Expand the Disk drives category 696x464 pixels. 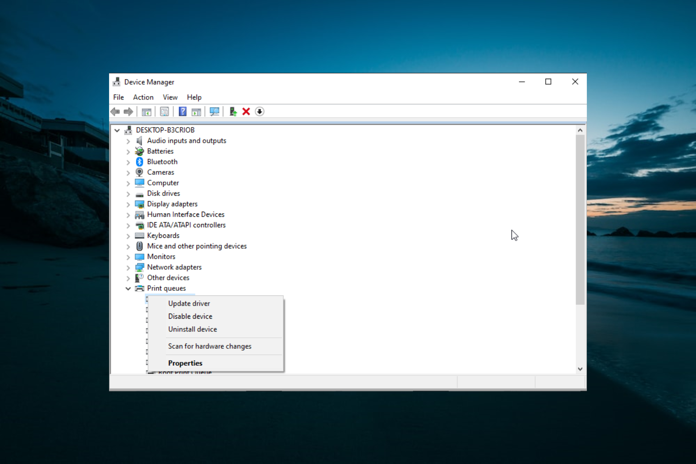(x=128, y=194)
